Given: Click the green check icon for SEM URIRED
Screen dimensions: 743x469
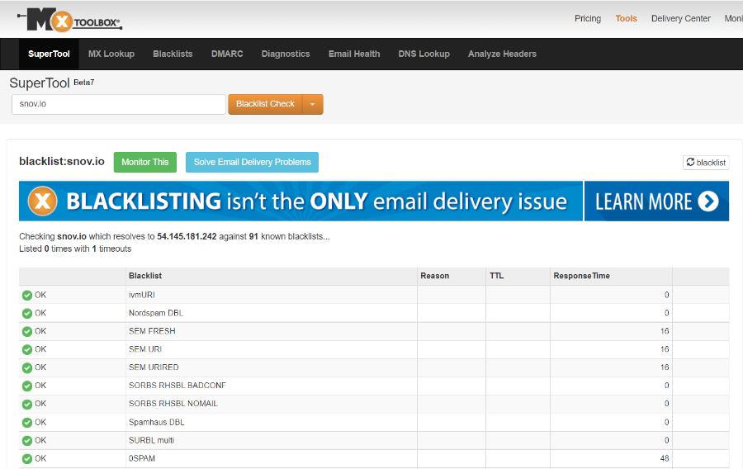Looking at the screenshot, I should pos(27,367).
